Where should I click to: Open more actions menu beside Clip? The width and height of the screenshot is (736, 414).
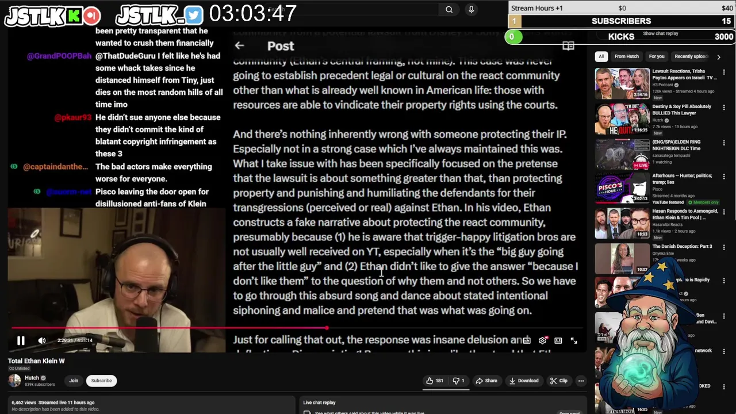tap(581, 381)
